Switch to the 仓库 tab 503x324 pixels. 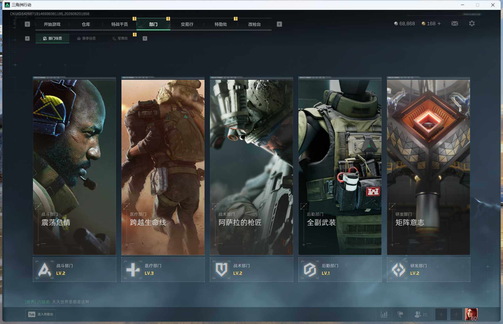pos(86,24)
